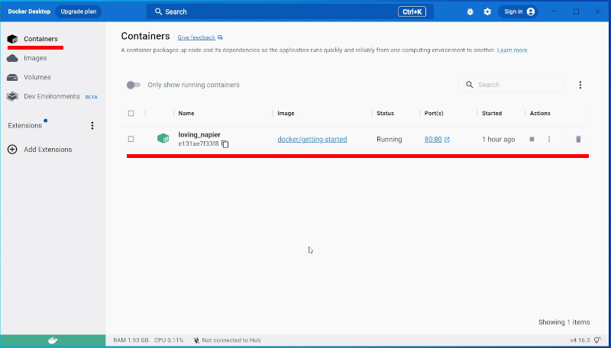The height and width of the screenshot is (348, 611).
Task: Click the Docker Desktop title
Action: [x=29, y=11]
